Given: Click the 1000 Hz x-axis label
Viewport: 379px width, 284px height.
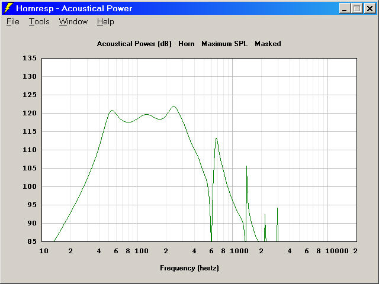Looking at the screenshot, I should 239,251.
